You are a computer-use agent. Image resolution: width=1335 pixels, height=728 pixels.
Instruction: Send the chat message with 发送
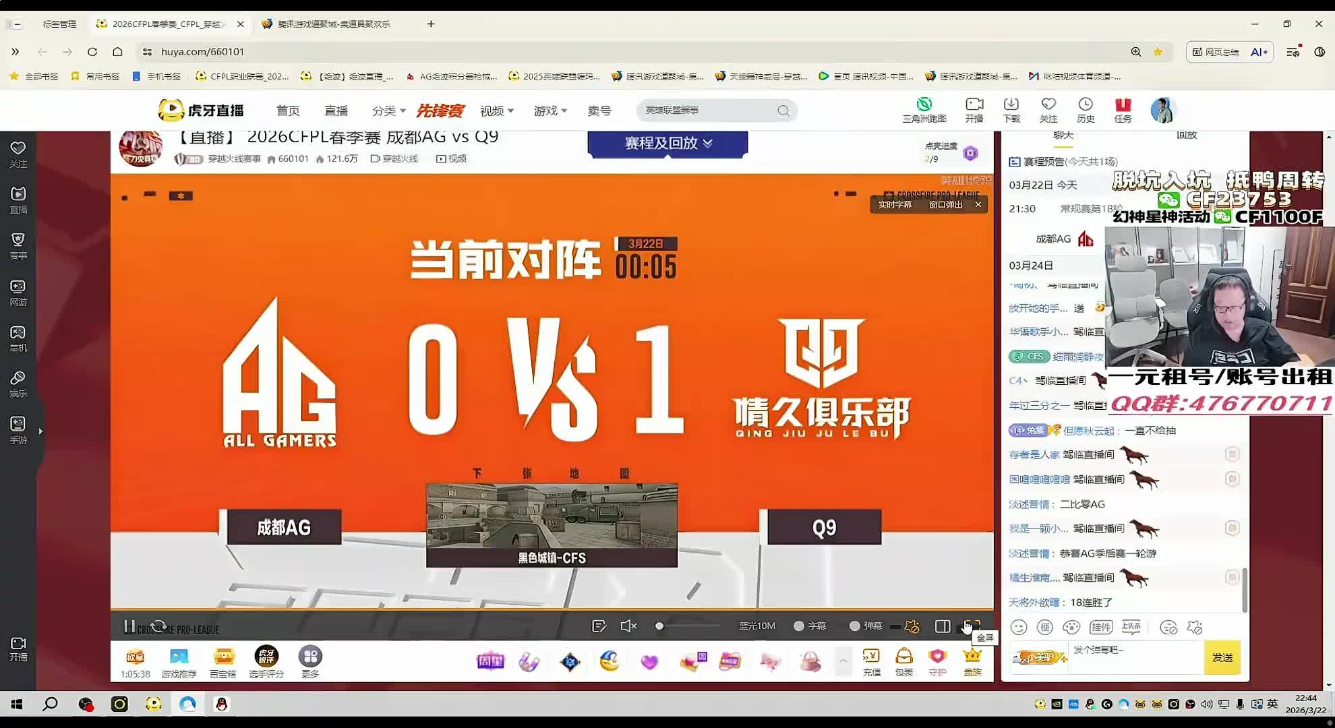[1222, 657]
